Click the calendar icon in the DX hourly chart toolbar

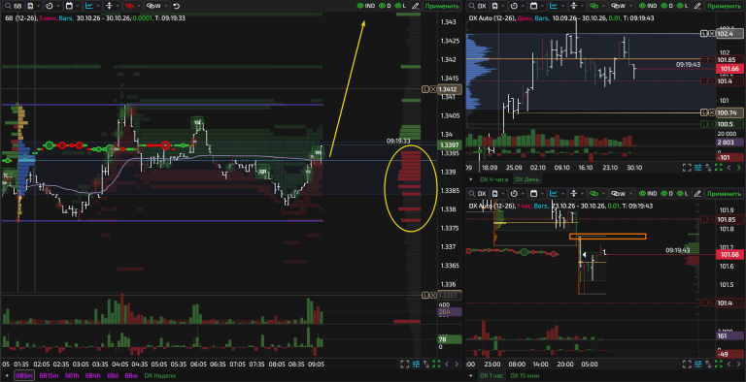[x=533, y=193]
